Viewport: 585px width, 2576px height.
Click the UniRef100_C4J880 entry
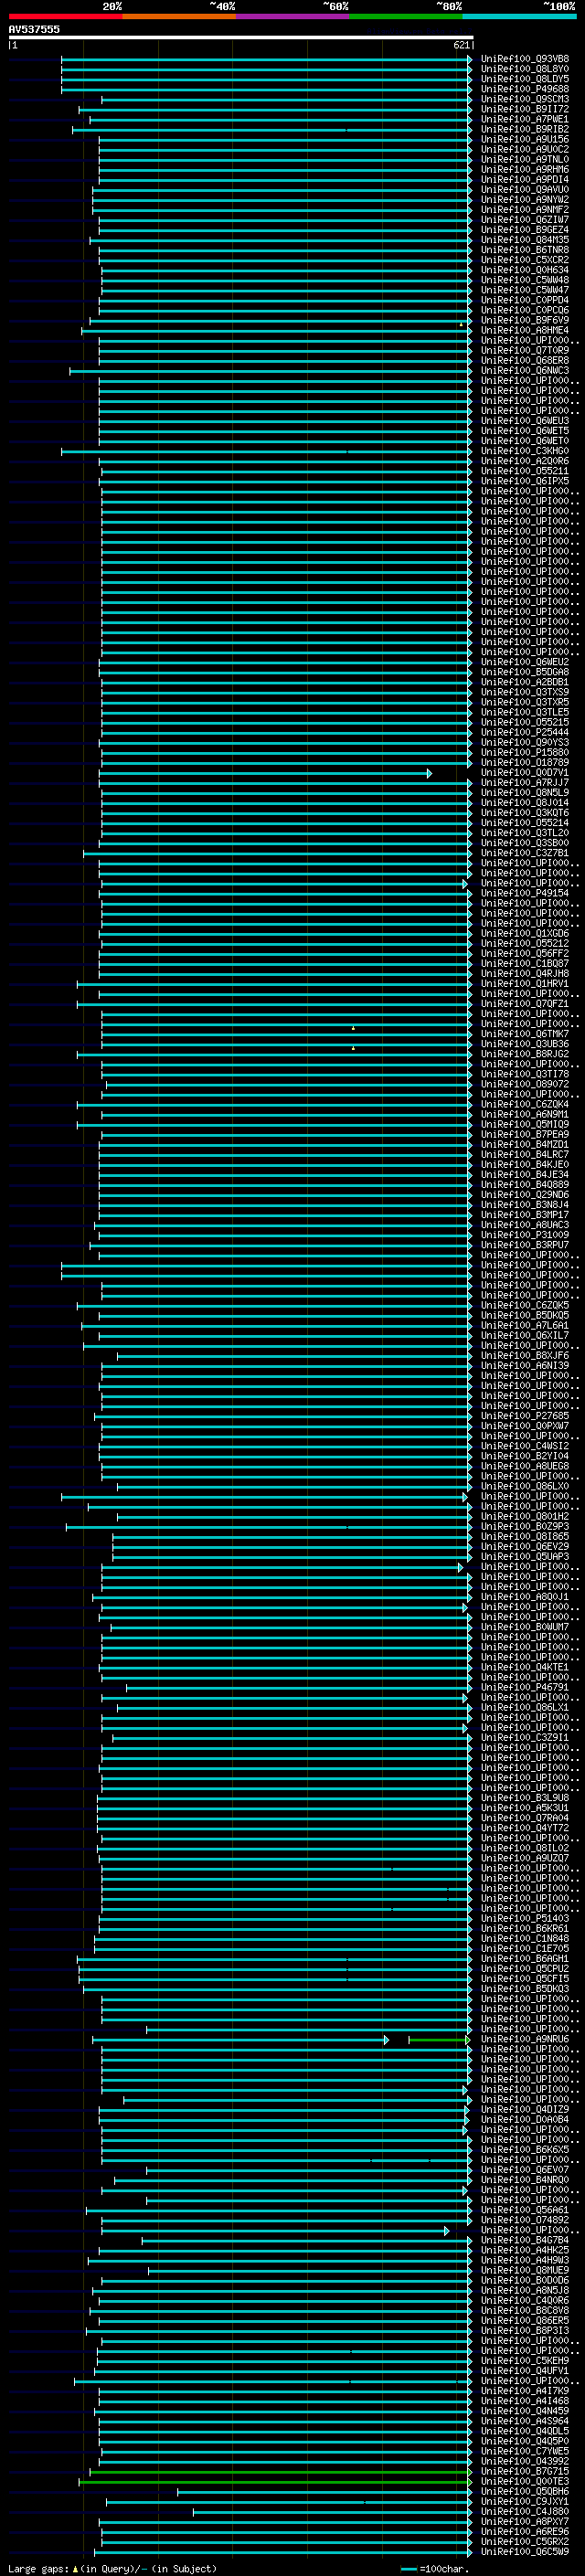click(x=524, y=2511)
